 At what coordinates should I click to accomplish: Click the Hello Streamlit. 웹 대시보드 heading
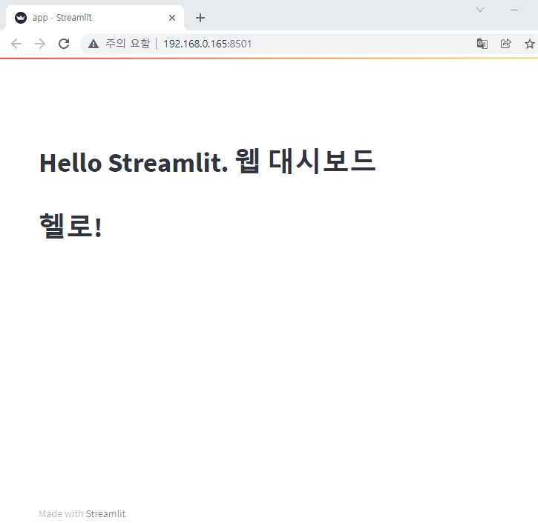[x=208, y=161]
